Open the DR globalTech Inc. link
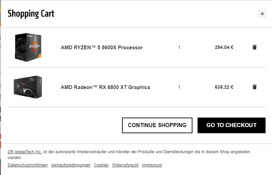This screenshot has height=175, width=272. (24, 152)
